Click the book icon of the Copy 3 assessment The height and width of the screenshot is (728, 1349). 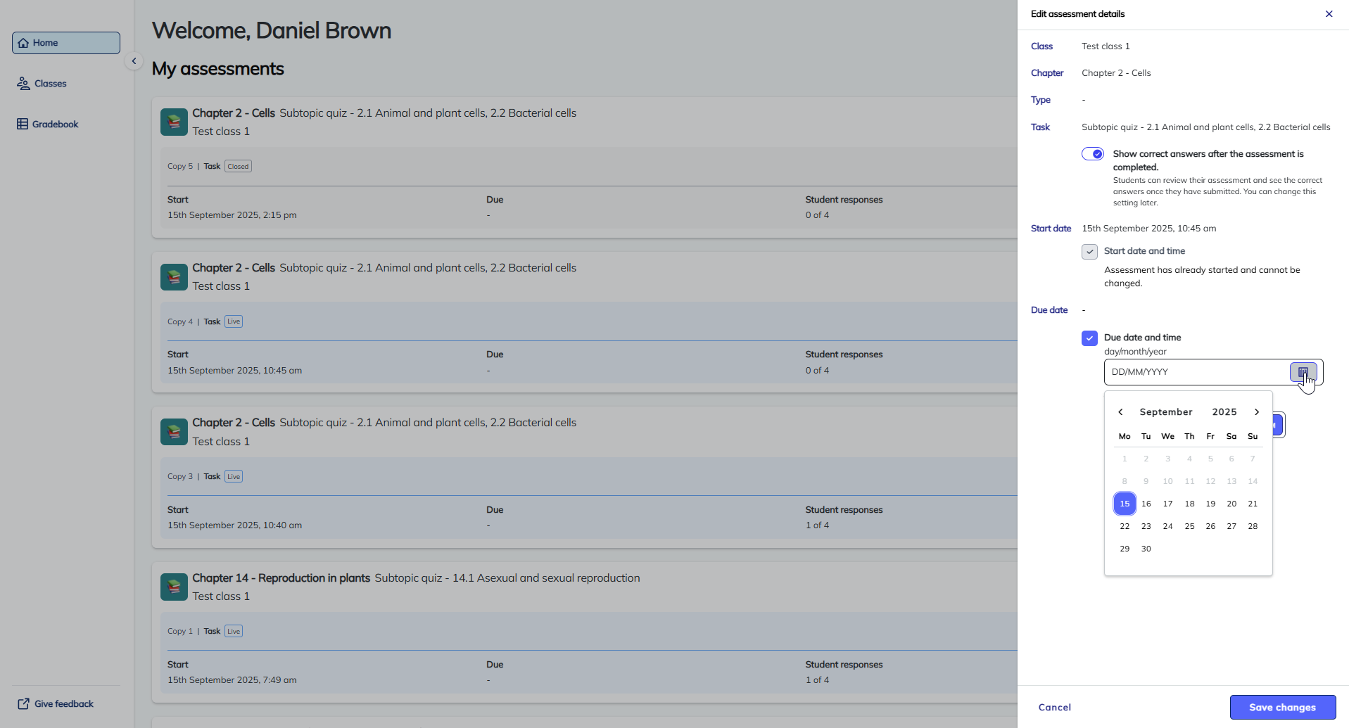174,432
